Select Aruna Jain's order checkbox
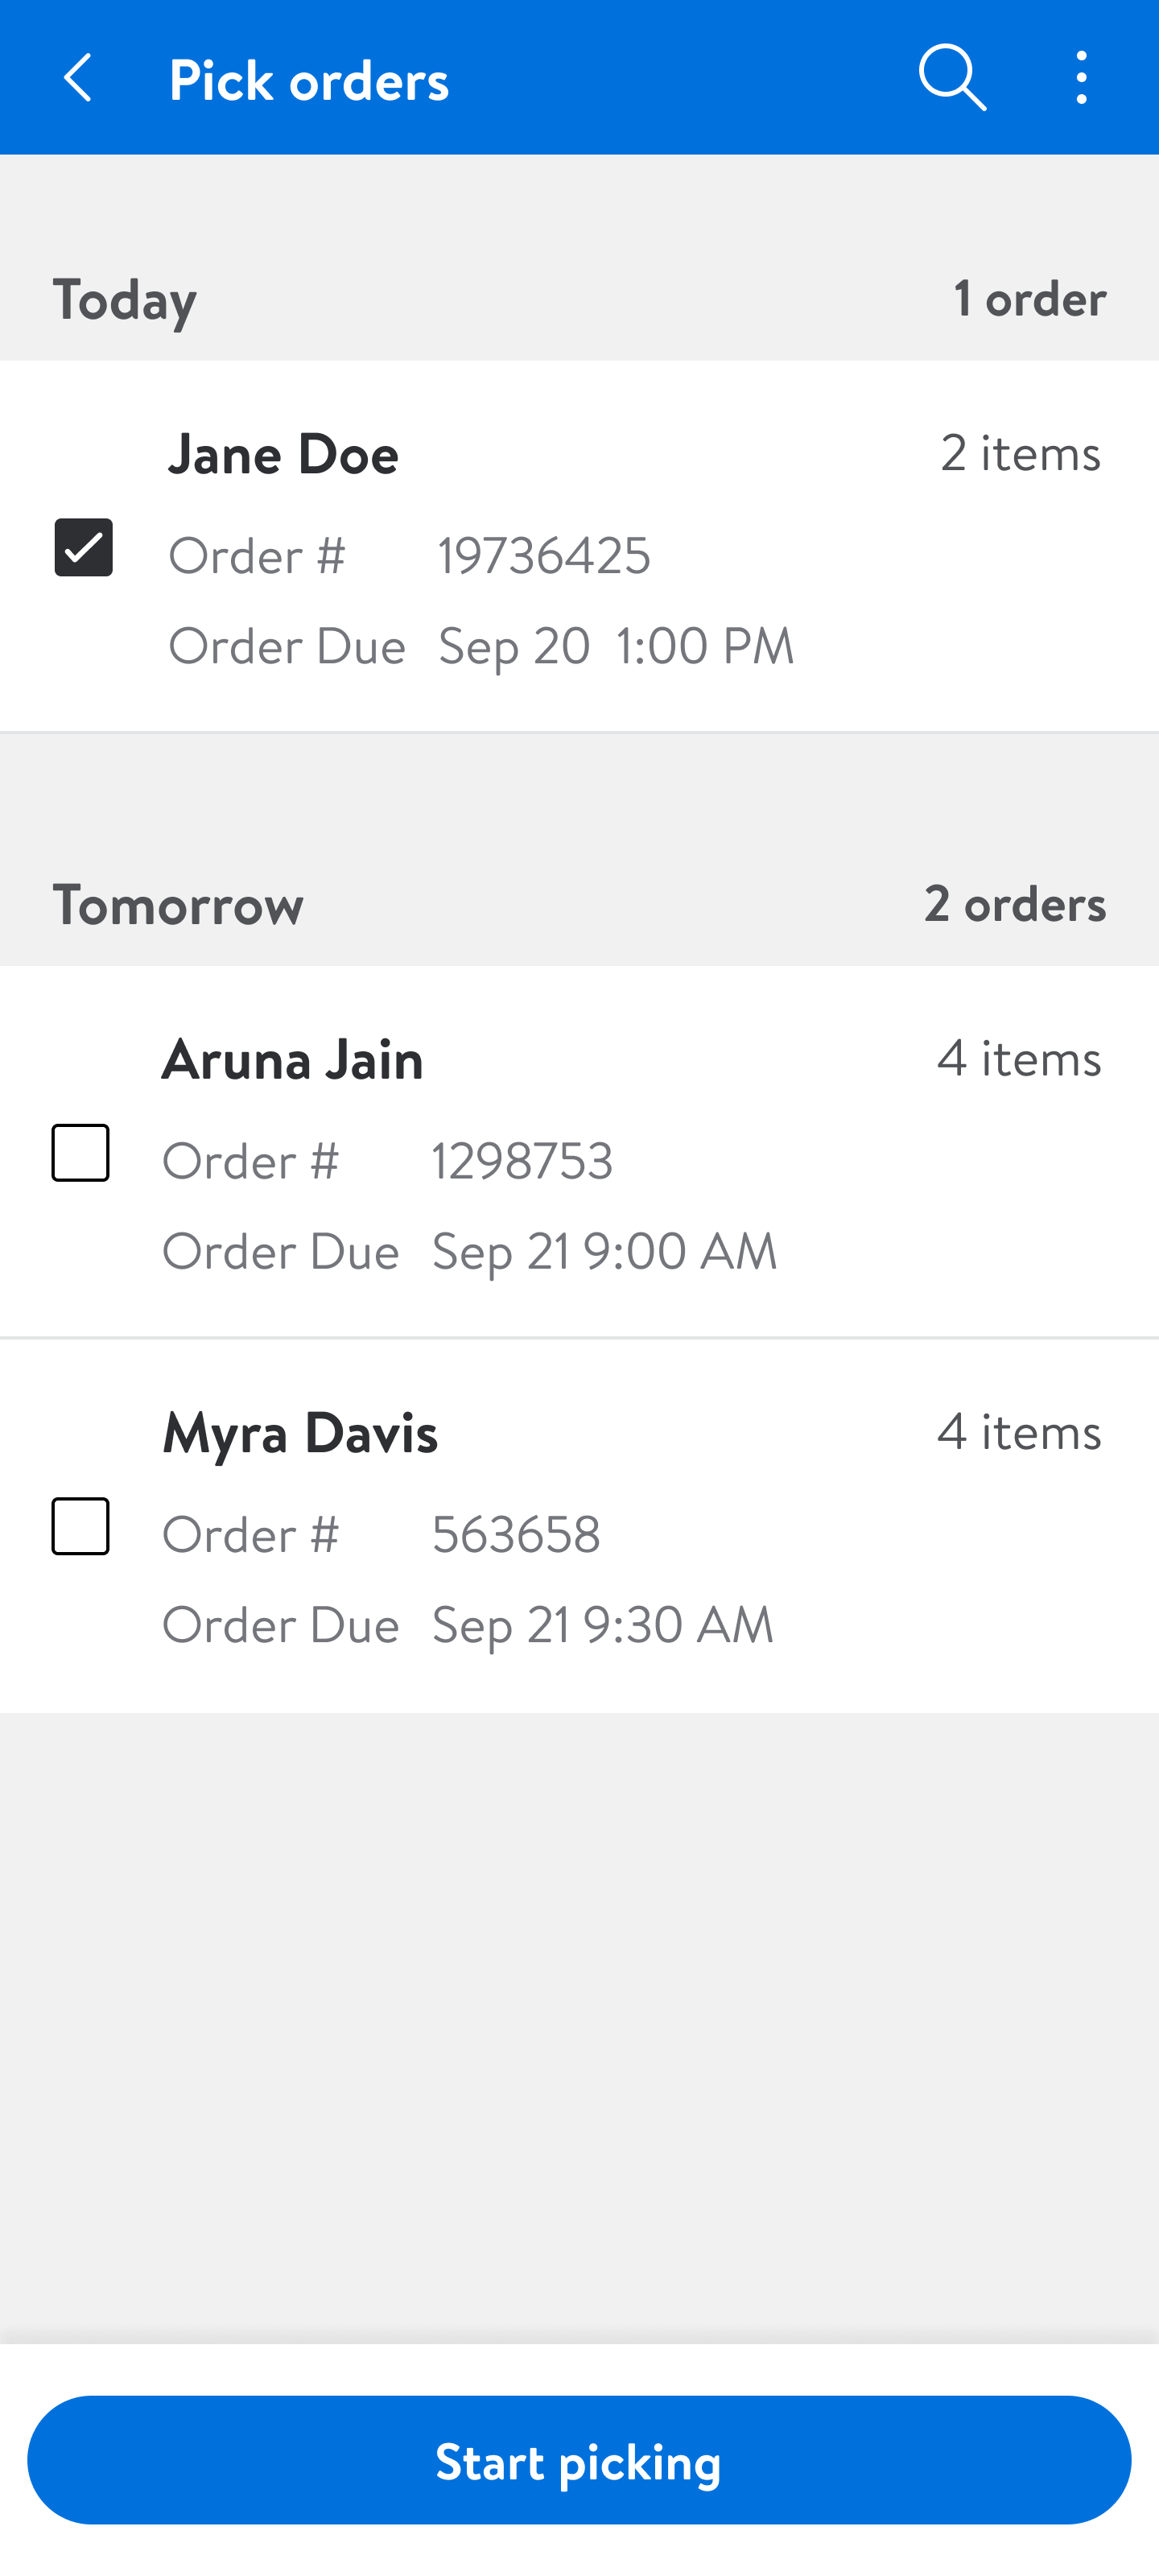 tap(81, 1153)
